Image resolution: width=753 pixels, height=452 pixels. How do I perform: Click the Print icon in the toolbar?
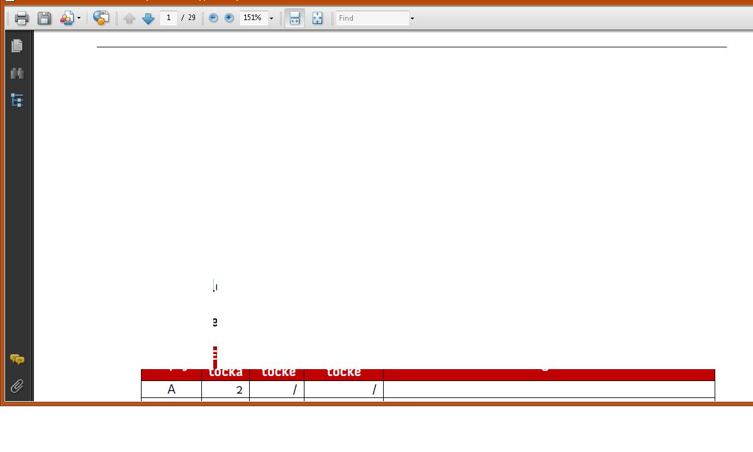[x=21, y=18]
